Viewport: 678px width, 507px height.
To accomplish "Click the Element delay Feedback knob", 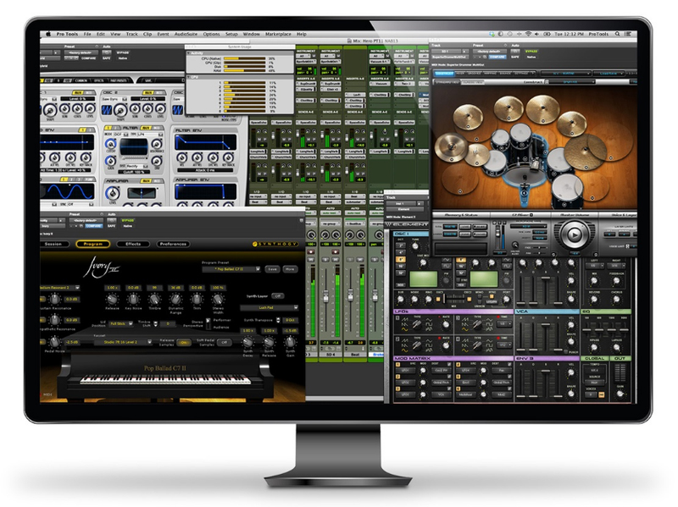I will pyautogui.click(x=617, y=281).
